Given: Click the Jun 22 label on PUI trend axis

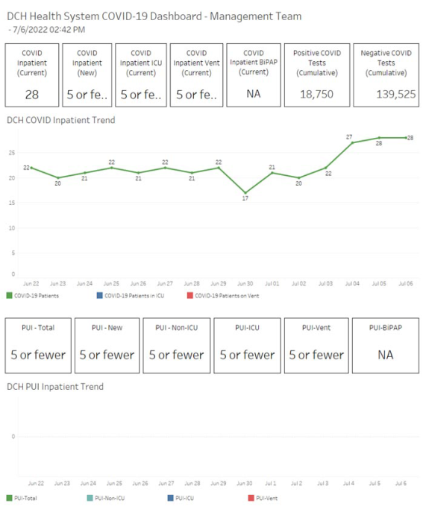Looking at the screenshot, I should [x=36, y=483].
